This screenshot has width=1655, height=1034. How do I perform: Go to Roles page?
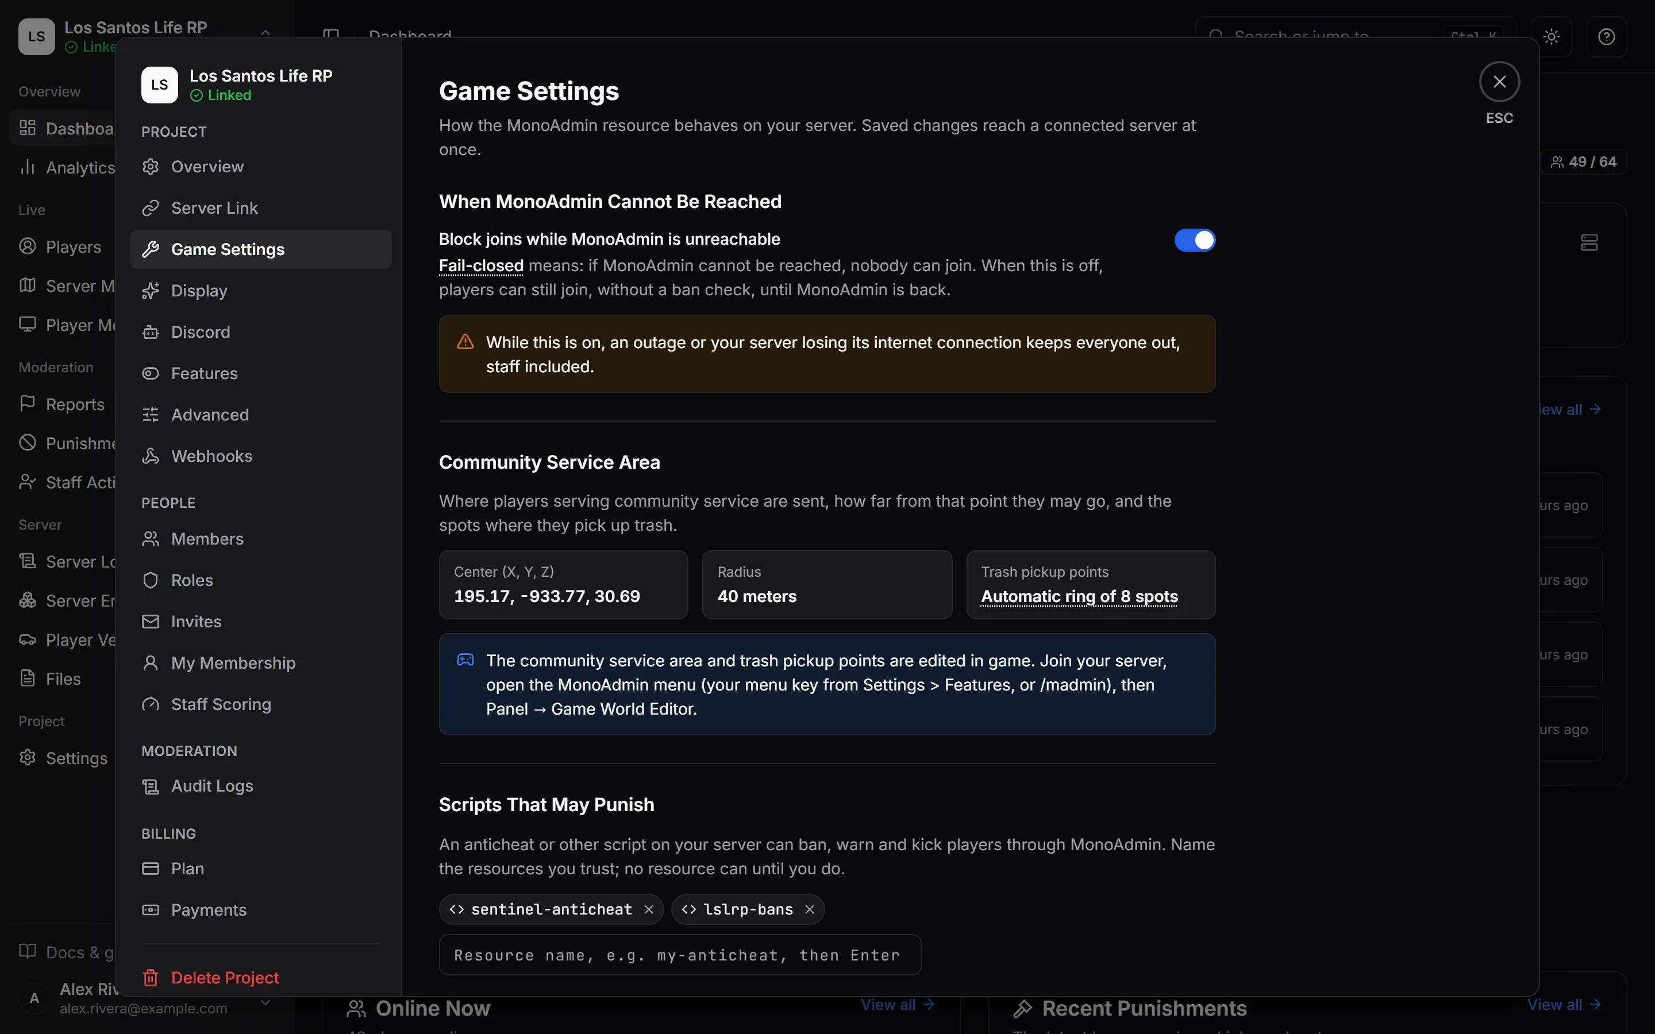[260, 580]
